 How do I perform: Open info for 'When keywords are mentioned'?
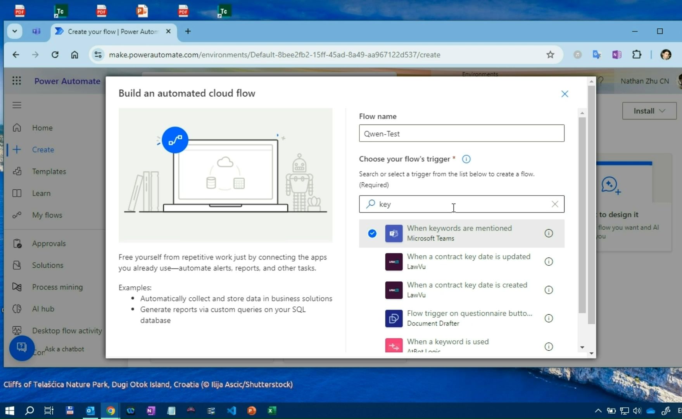click(x=549, y=233)
